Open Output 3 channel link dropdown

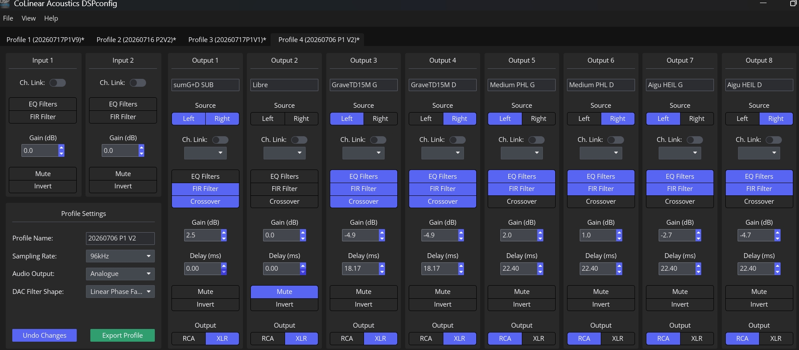click(x=364, y=153)
